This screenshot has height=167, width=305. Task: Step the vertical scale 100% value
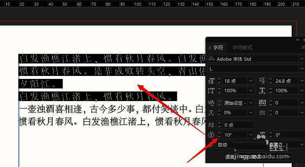tap(219, 91)
